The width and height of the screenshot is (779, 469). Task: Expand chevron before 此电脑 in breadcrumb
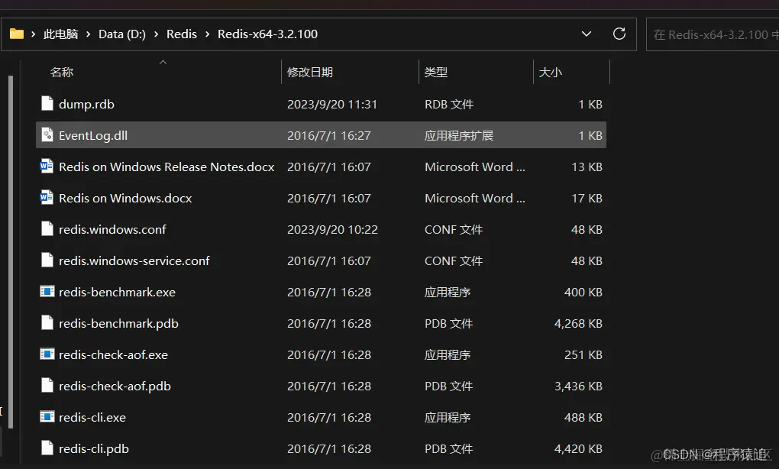(x=34, y=34)
